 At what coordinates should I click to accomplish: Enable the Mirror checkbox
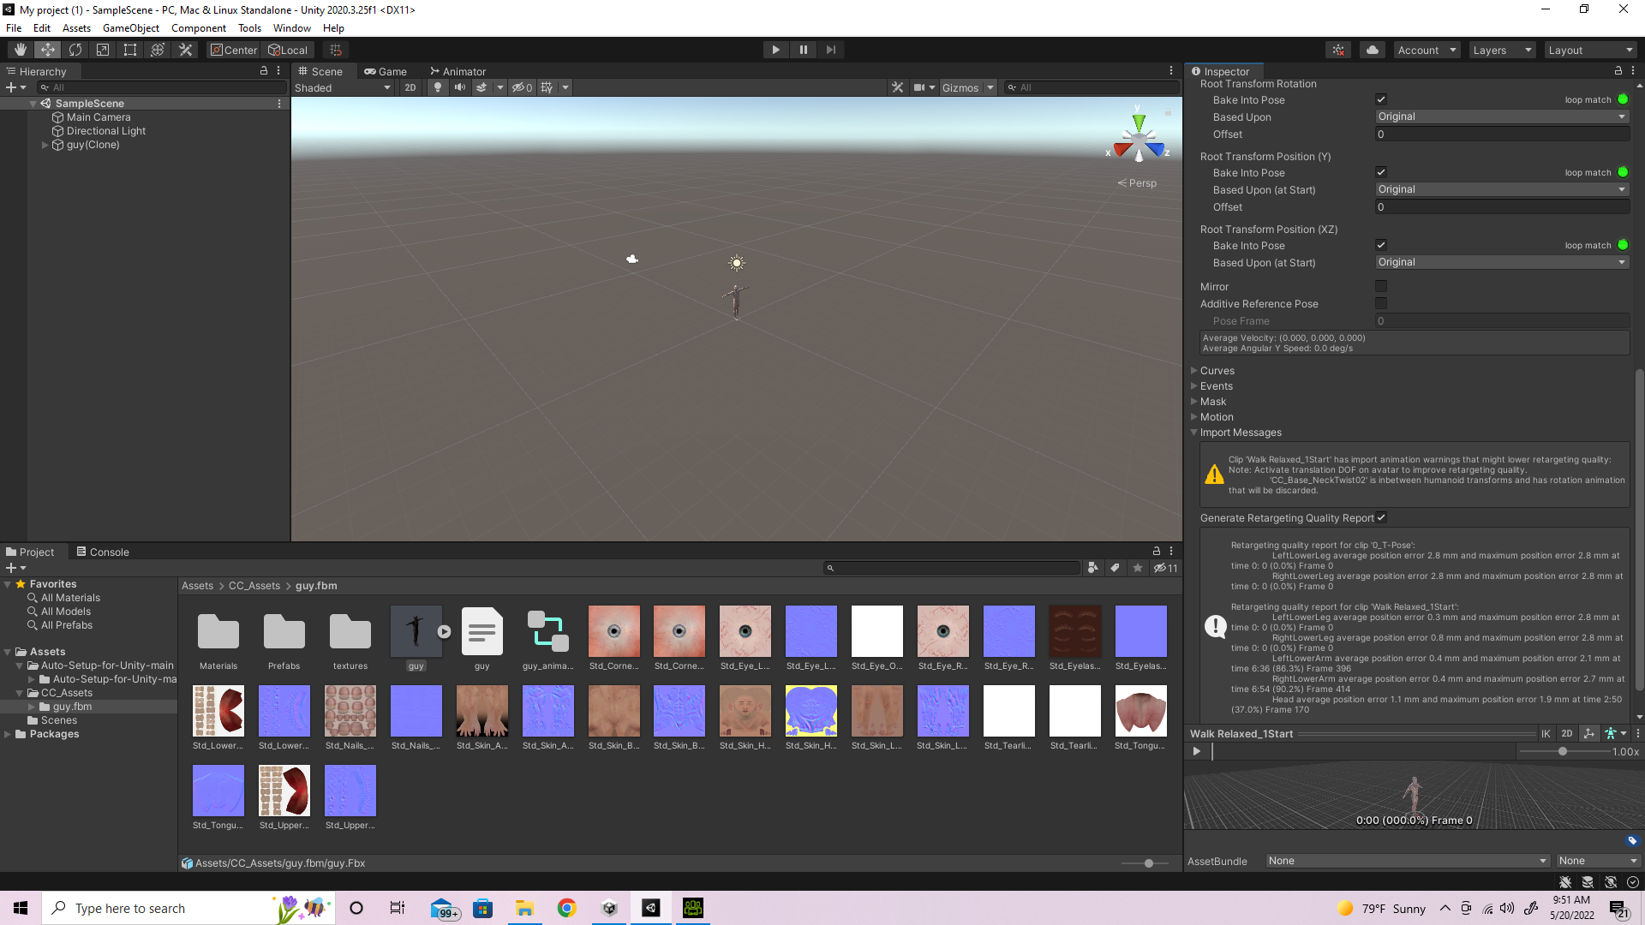point(1381,287)
